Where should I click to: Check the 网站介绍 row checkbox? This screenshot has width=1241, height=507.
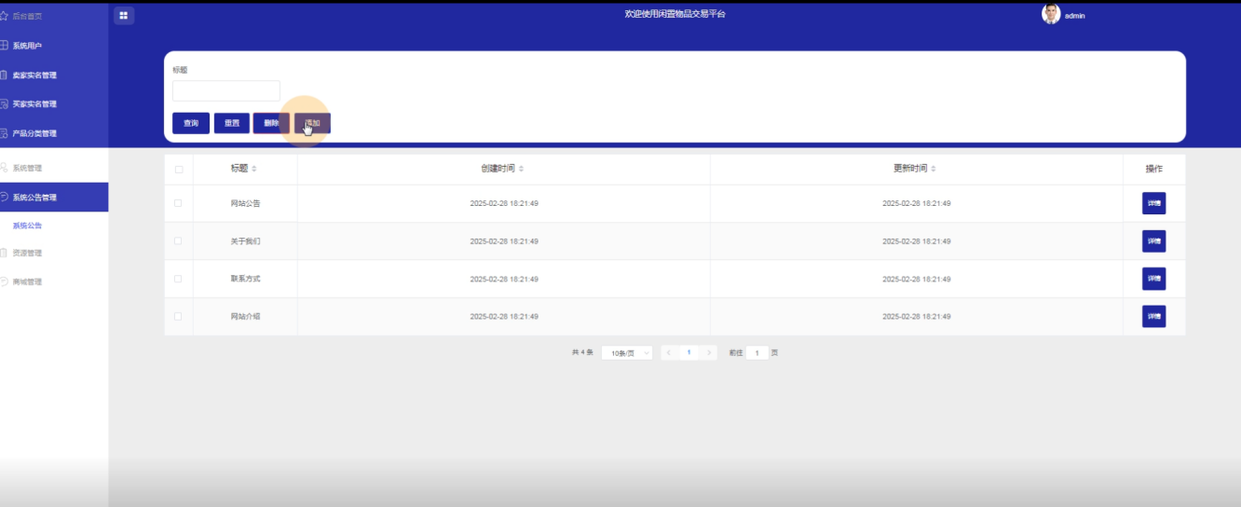[179, 316]
